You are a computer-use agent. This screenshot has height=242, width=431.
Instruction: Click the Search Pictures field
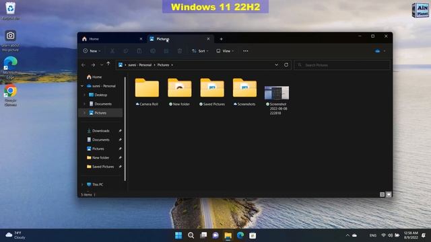point(342,65)
